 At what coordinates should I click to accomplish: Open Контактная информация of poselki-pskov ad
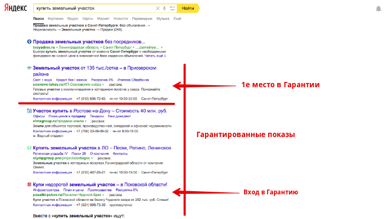[x=52, y=205]
